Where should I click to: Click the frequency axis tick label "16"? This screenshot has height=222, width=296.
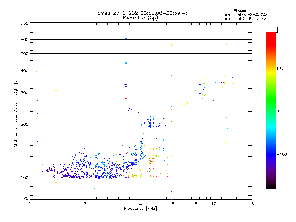click(x=252, y=204)
